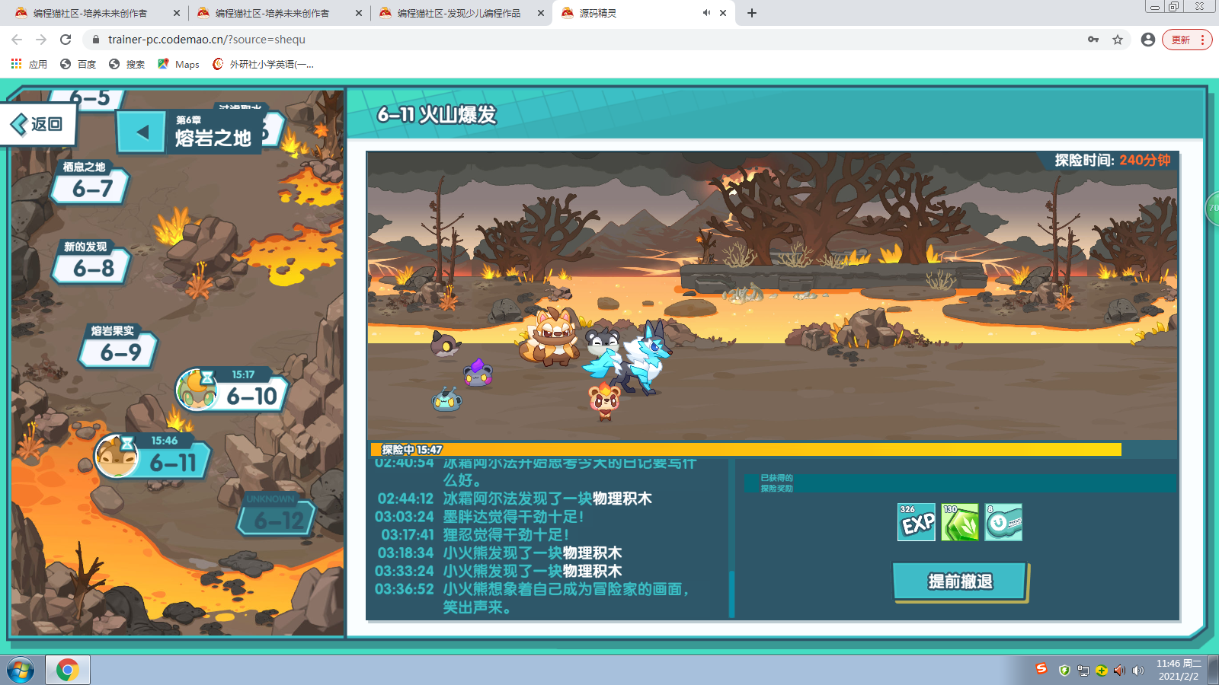Image resolution: width=1219 pixels, height=685 pixels.
Task: Click the dark bird creature
Action: pyautogui.click(x=444, y=345)
